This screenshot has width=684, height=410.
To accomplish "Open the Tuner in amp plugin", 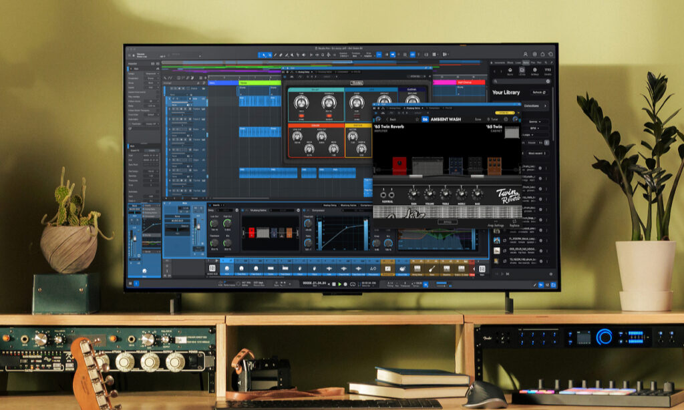I will point(494,120).
